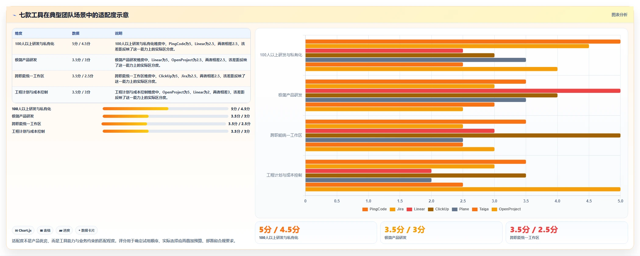Open the 5分 / 4.5分 data card

tap(316, 233)
